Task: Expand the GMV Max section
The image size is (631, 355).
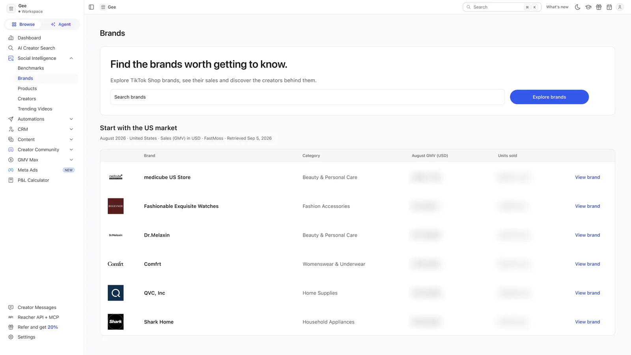Action: tap(71, 160)
